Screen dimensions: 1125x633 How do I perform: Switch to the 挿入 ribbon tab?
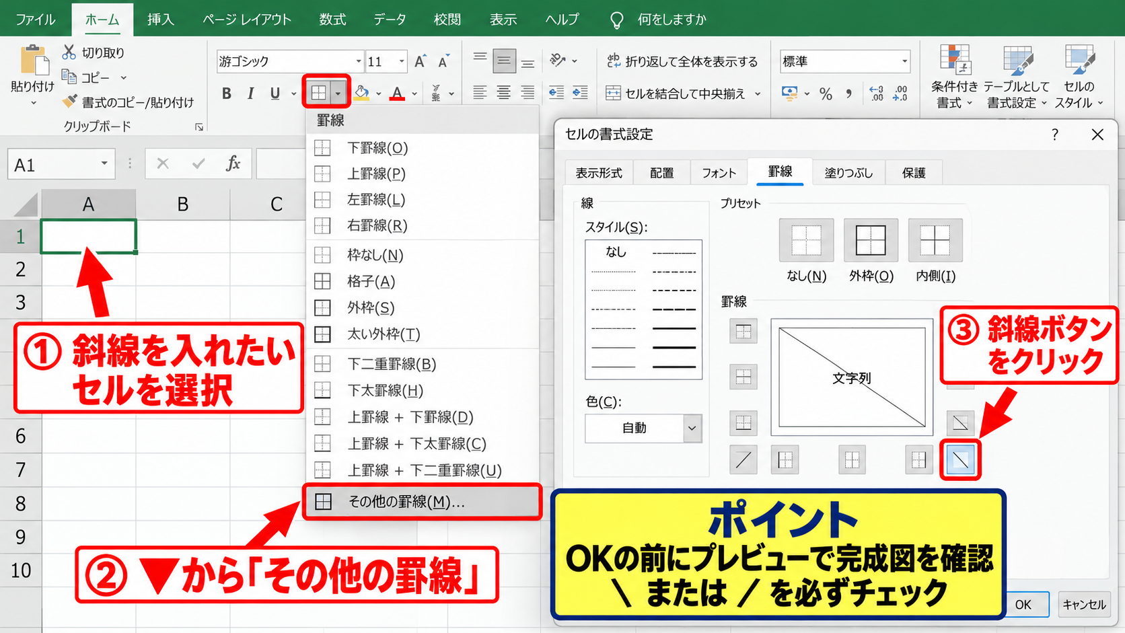(161, 20)
